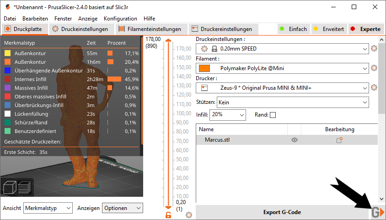Switch to Filamenteinstellungen tab
386x220 pixels.
[152, 29]
